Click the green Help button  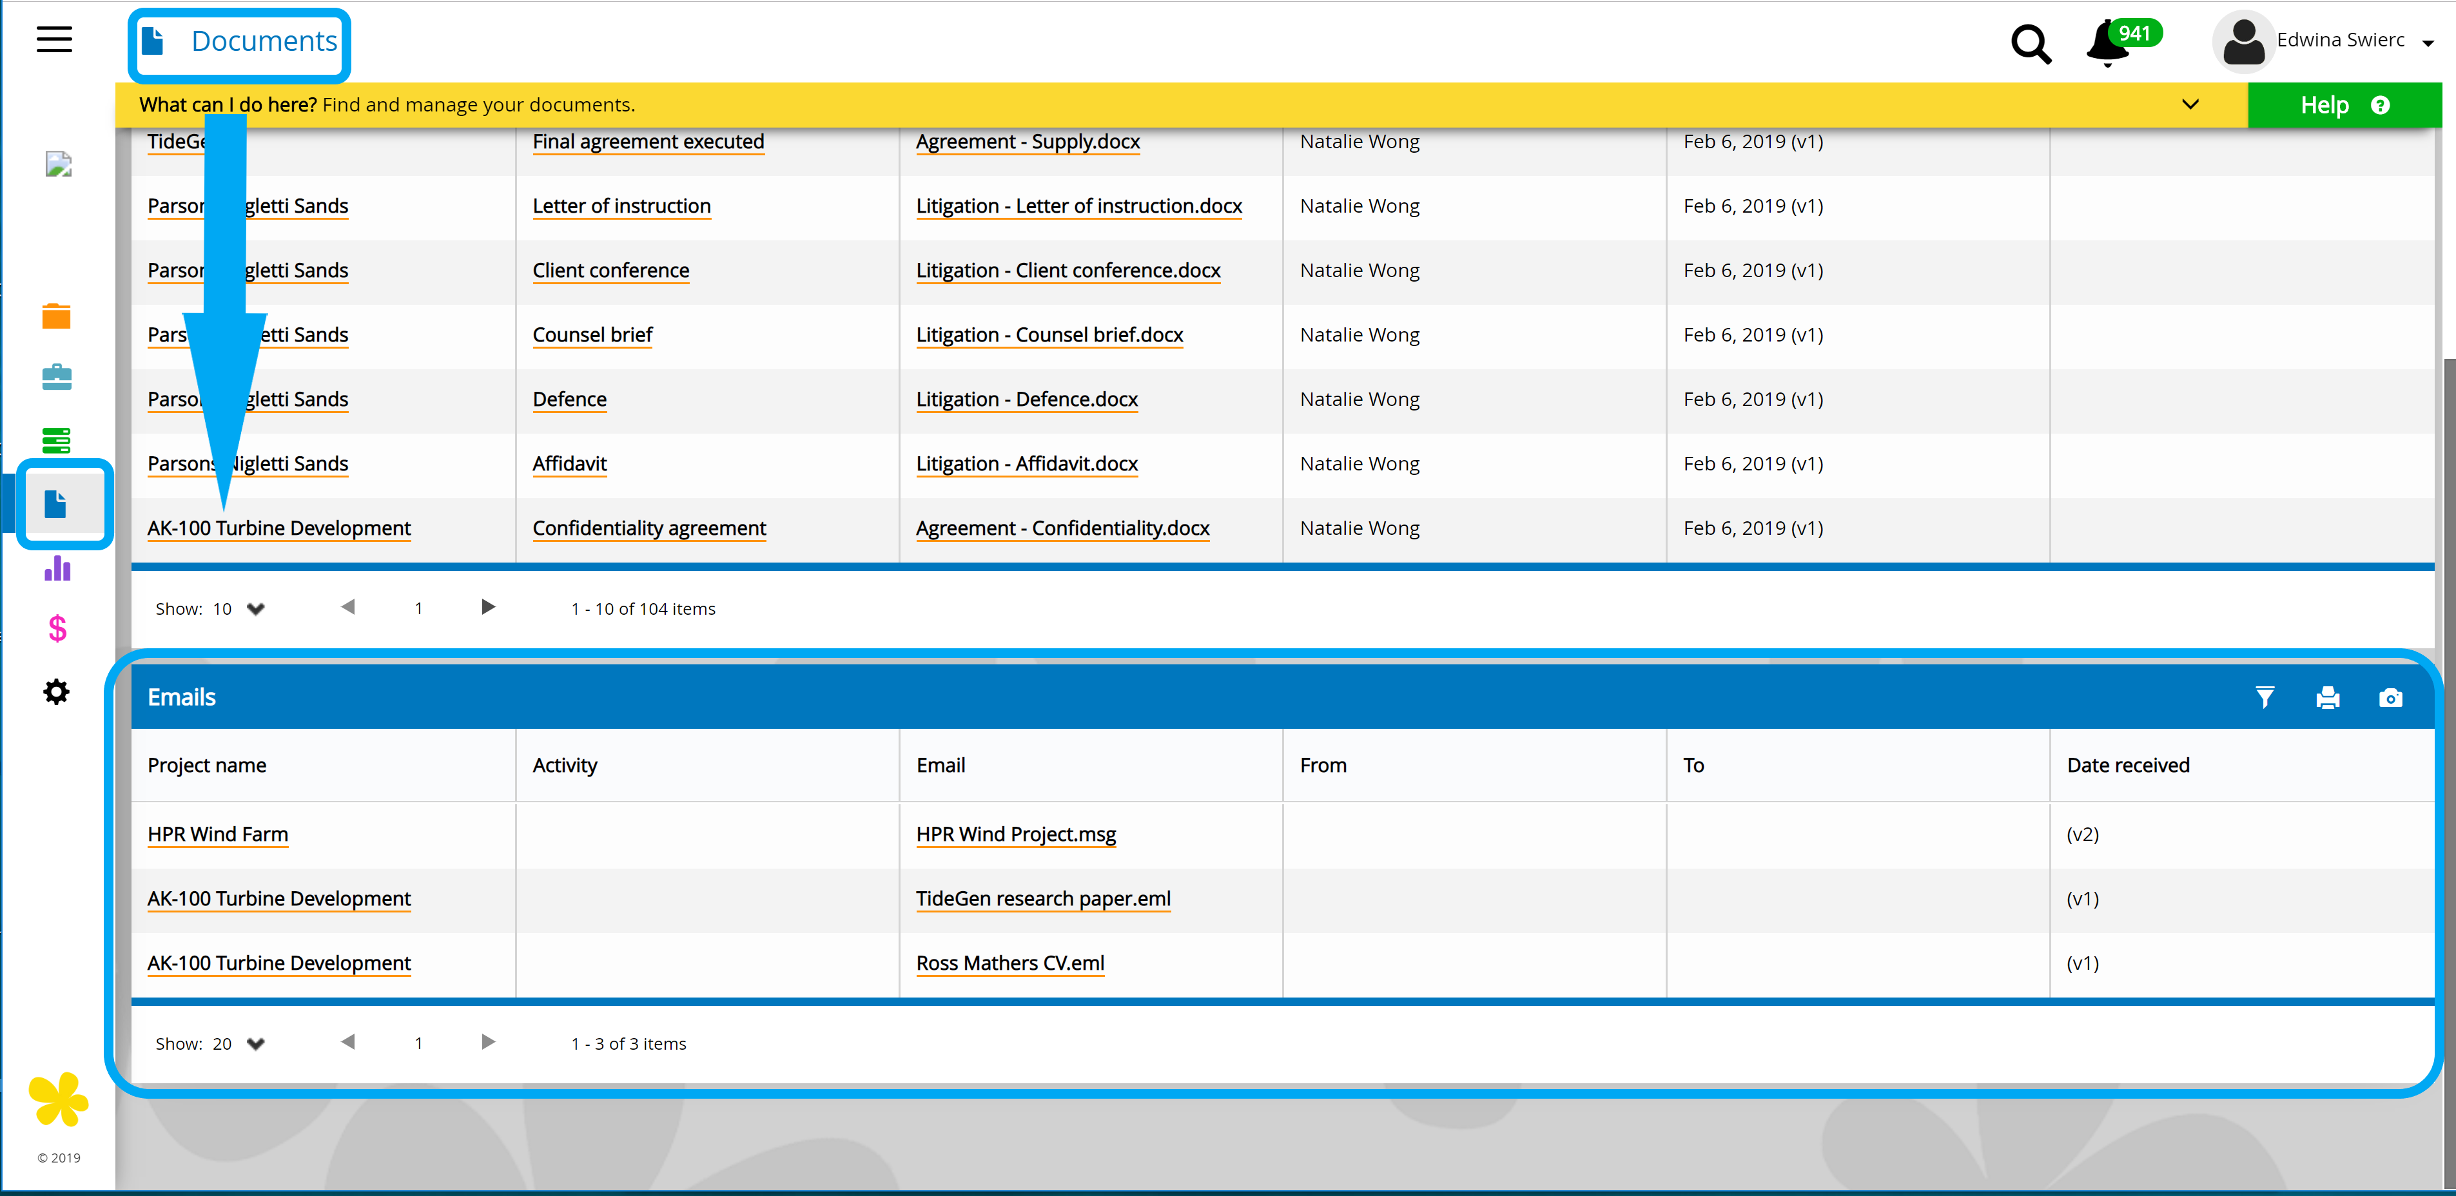point(2343,105)
